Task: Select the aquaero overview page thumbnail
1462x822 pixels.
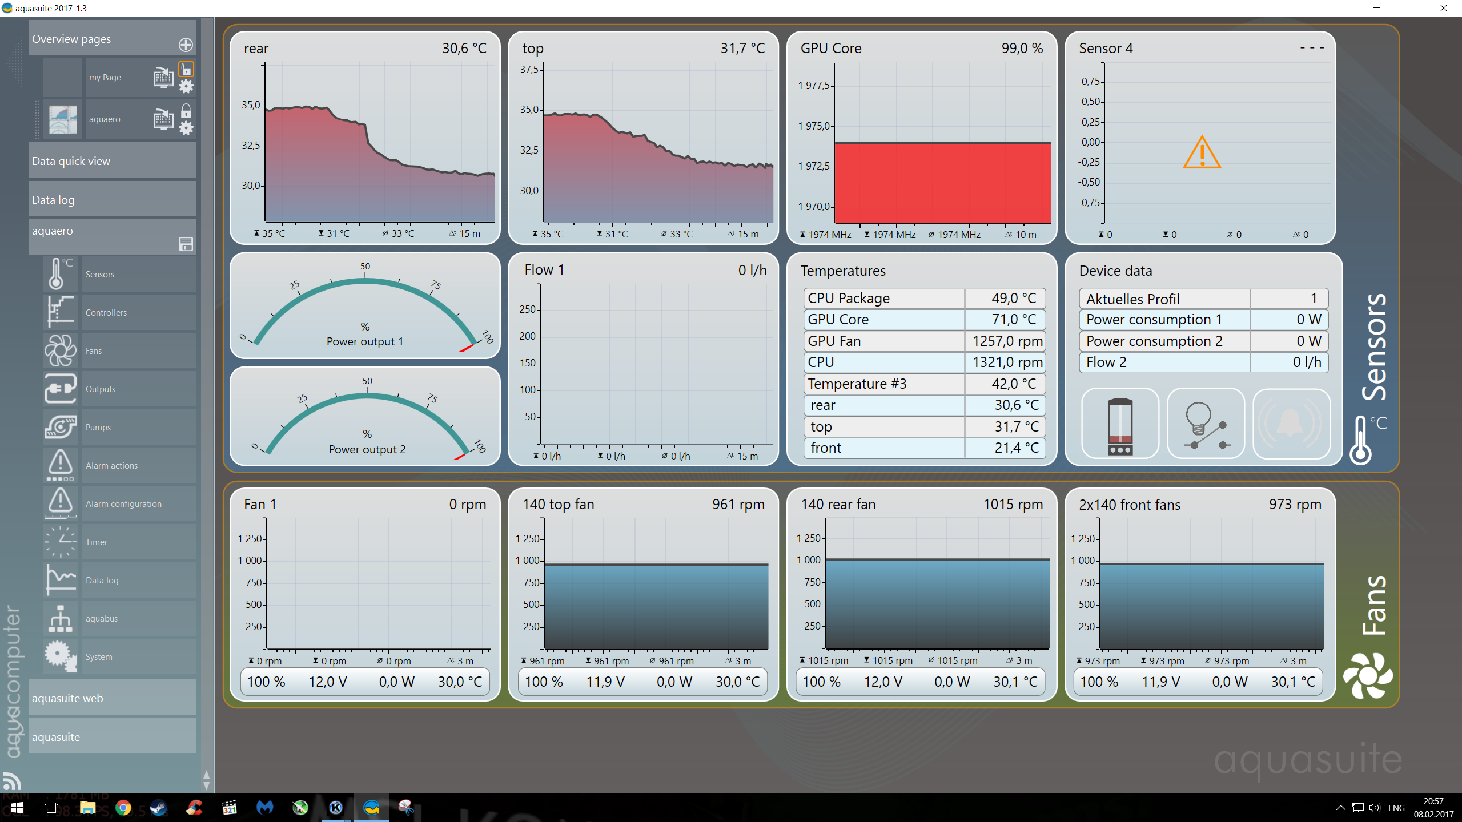Action: [x=63, y=119]
